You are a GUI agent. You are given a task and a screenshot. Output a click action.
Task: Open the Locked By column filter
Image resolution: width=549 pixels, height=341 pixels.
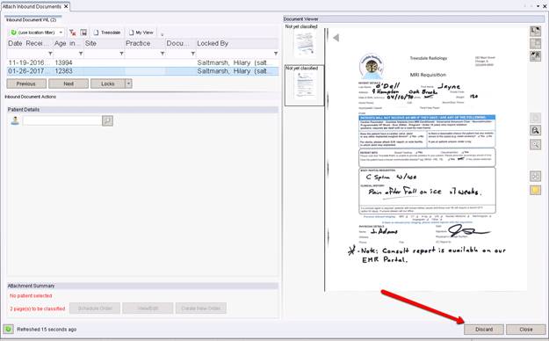(276, 54)
